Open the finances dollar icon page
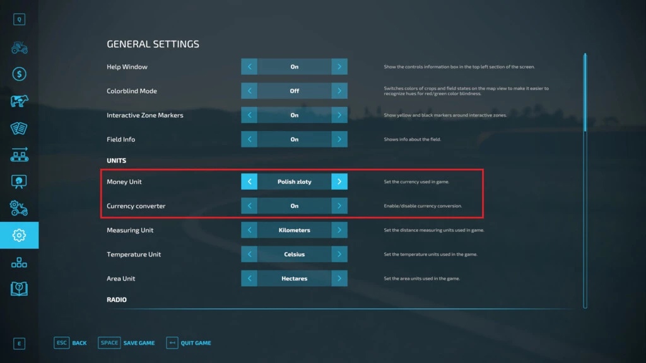 pos(19,74)
